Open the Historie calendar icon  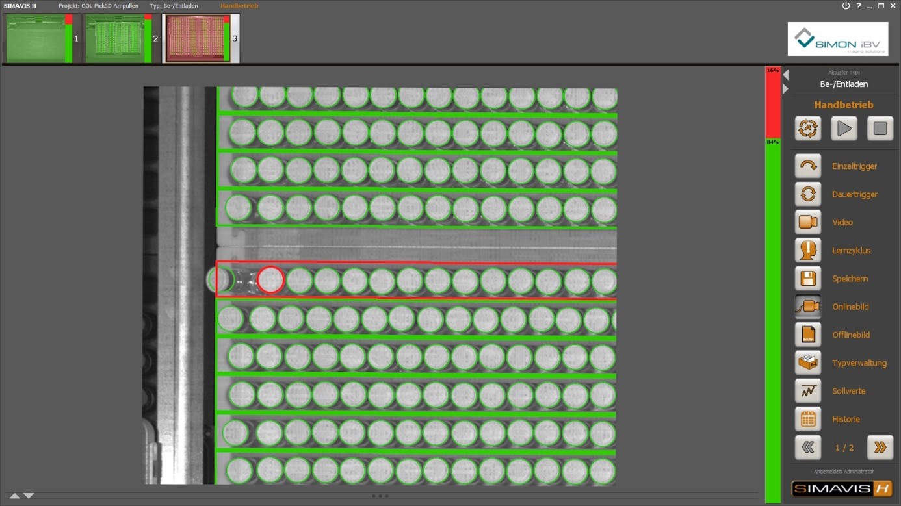(808, 419)
